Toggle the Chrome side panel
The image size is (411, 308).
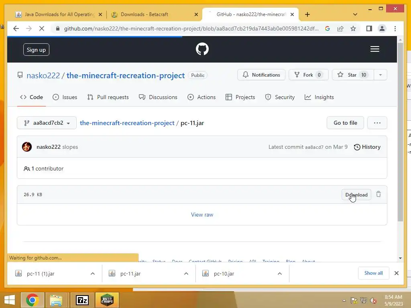click(x=369, y=28)
